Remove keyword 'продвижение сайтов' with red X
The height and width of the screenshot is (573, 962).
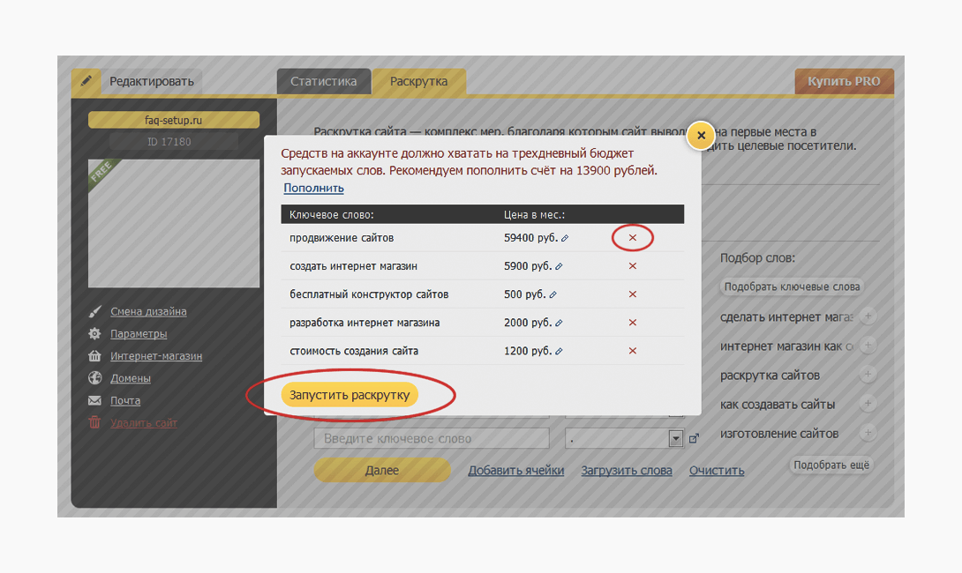click(x=633, y=238)
